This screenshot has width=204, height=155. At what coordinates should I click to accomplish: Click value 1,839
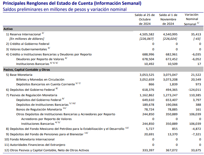point(173,84)
